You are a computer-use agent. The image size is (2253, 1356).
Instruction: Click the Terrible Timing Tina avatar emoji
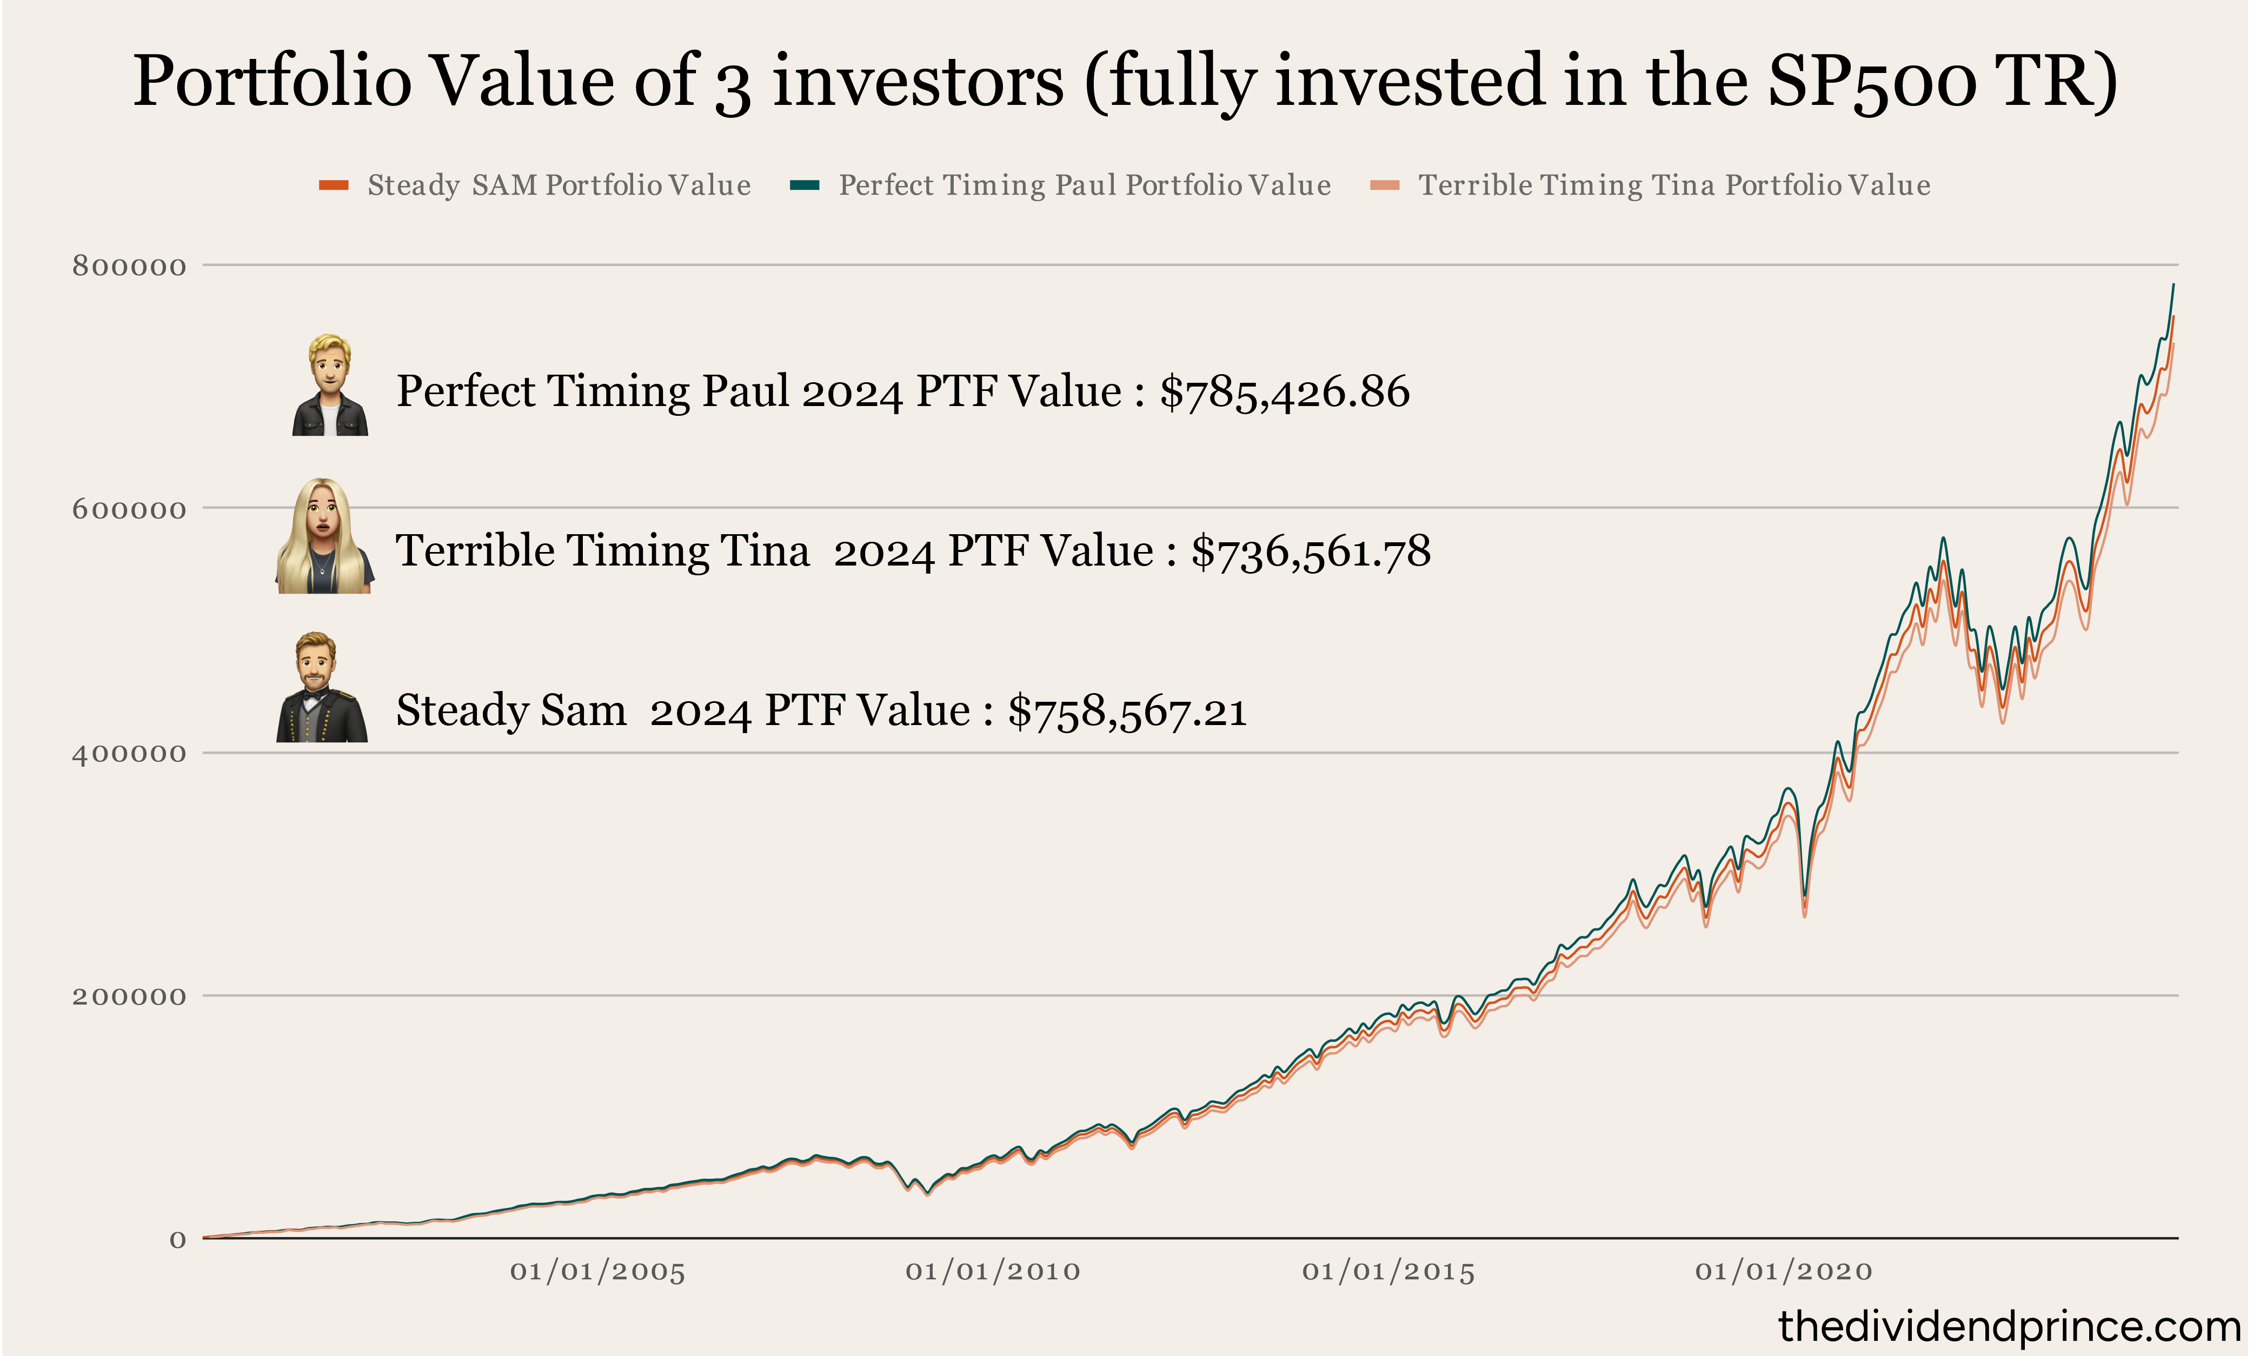coord(323,536)
